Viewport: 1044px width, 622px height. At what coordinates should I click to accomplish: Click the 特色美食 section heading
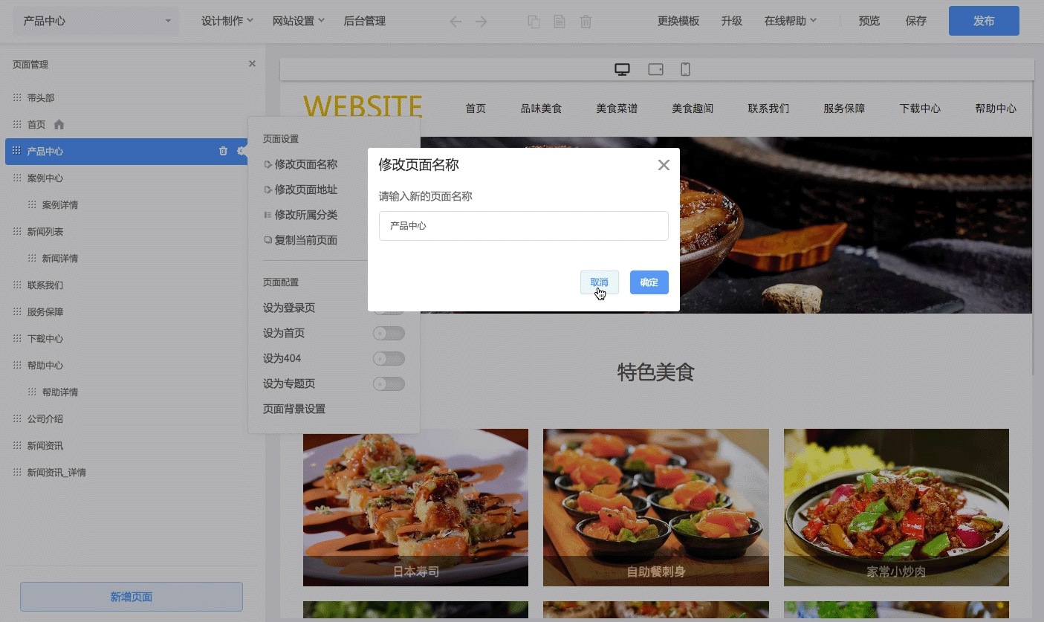(x=656, y=372)
